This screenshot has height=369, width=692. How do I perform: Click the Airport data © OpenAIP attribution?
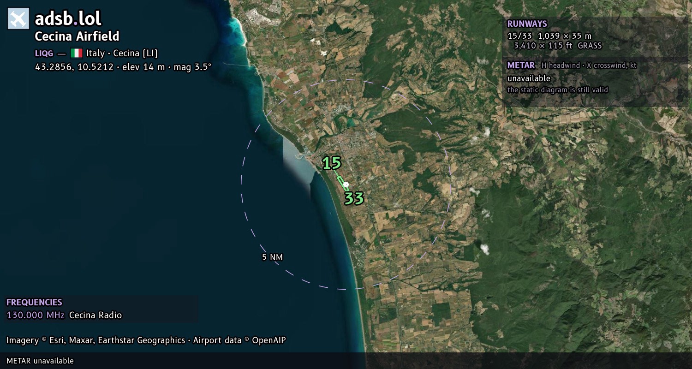(x=239, y=340)
